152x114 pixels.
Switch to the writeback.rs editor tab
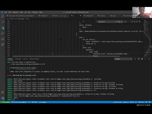[x=43, y=16]
